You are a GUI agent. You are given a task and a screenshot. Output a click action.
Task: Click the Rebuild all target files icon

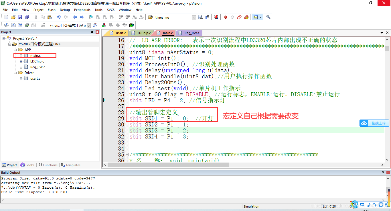[x=20, y=25]
